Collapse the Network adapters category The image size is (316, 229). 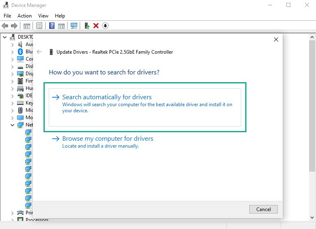point(12,125)
